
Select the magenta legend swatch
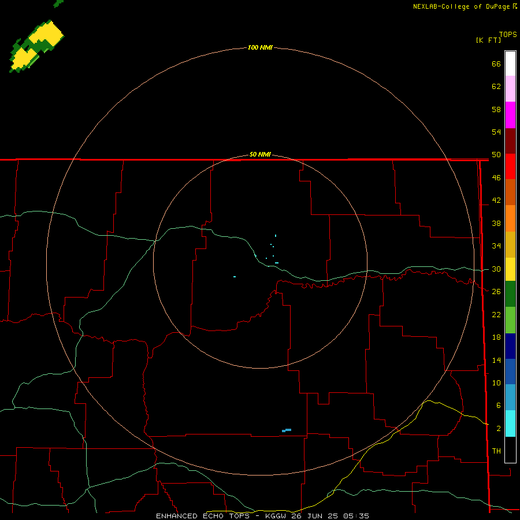tap(510, 115)
